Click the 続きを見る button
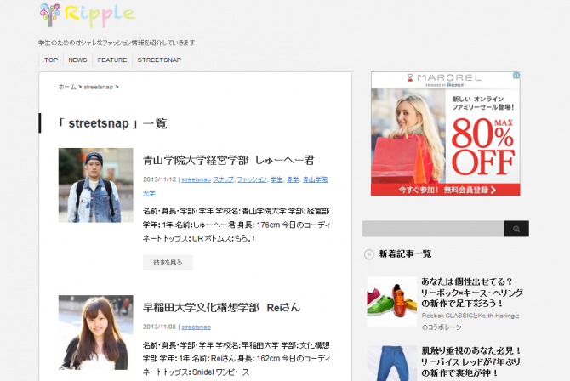The height and width of the screenshot is (381, 570). click(168, 263)
